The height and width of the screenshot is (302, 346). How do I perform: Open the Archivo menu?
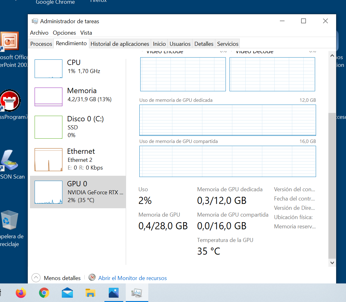[39, 33]
